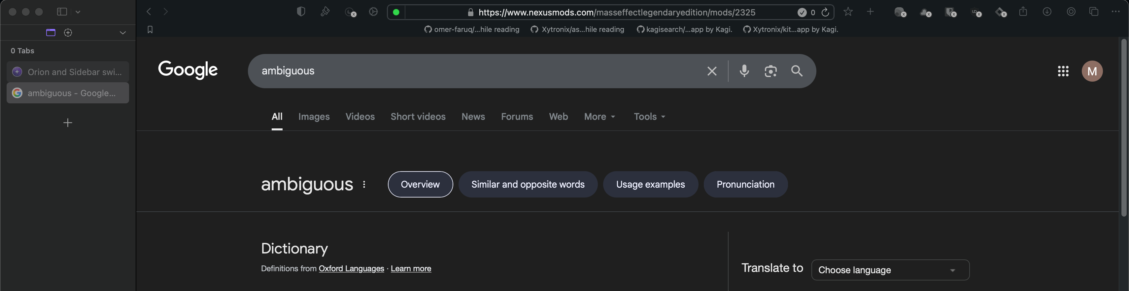Open the downloads icon

pos(1047,12)
